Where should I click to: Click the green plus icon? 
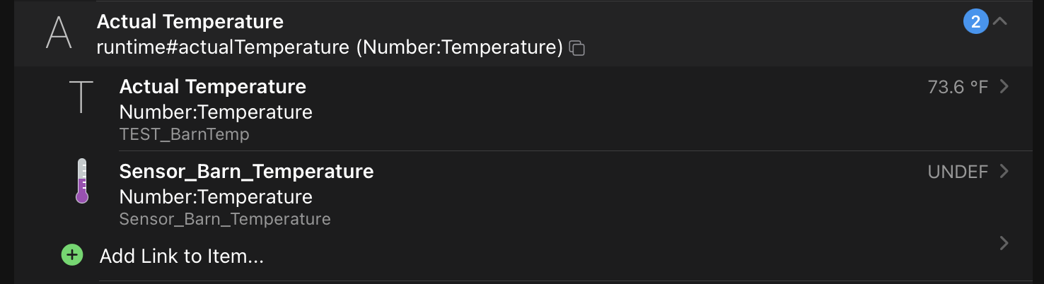tap(72, 255)
